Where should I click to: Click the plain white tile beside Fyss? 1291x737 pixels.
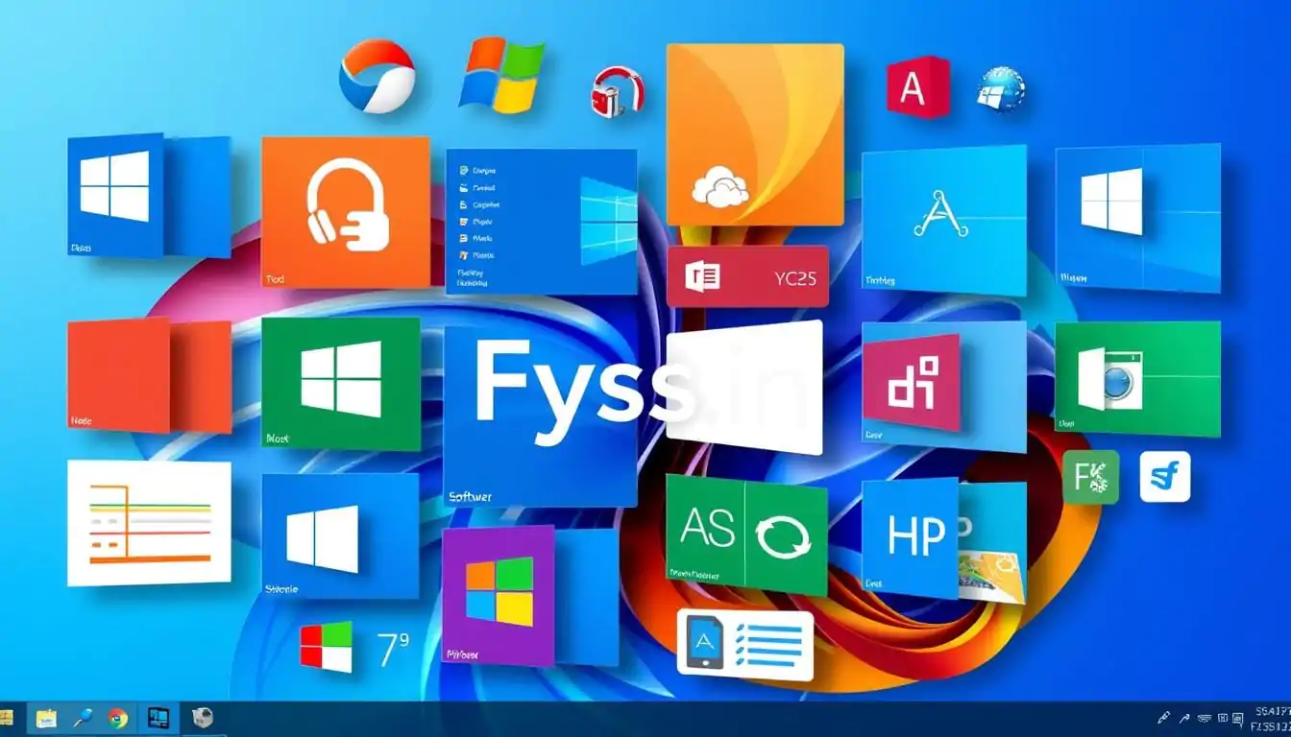pos(744,388)
